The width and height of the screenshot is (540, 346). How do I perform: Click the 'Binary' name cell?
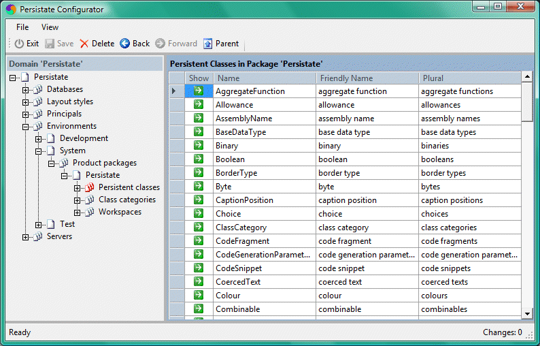coord(265,146)
